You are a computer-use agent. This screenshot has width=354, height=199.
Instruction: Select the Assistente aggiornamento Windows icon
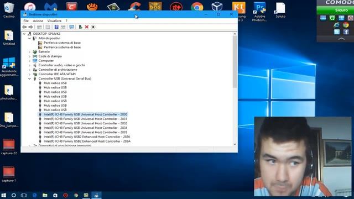[x=9, y=67]
